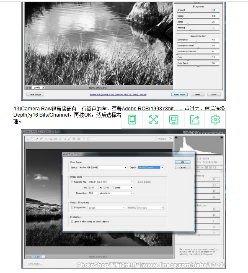Screen dimensions: 248x273
Task: Click the green share arrow icon
Action: [x=195, y=120]
